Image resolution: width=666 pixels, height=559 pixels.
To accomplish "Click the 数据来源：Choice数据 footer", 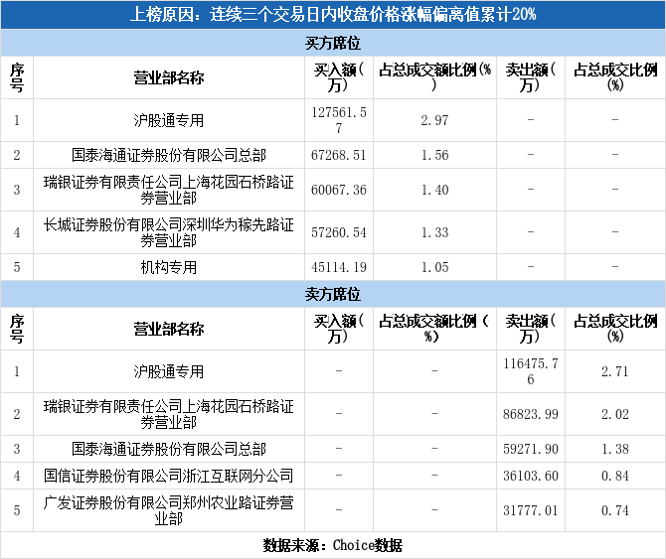I will click(x=333, y=545).
